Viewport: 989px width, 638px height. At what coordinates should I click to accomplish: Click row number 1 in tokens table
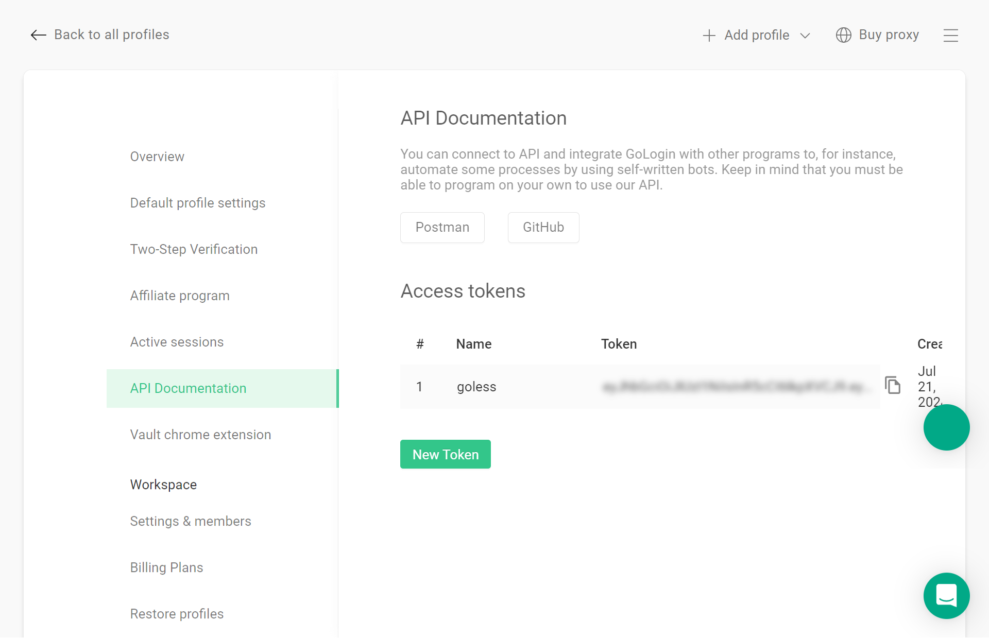(419, 387)
